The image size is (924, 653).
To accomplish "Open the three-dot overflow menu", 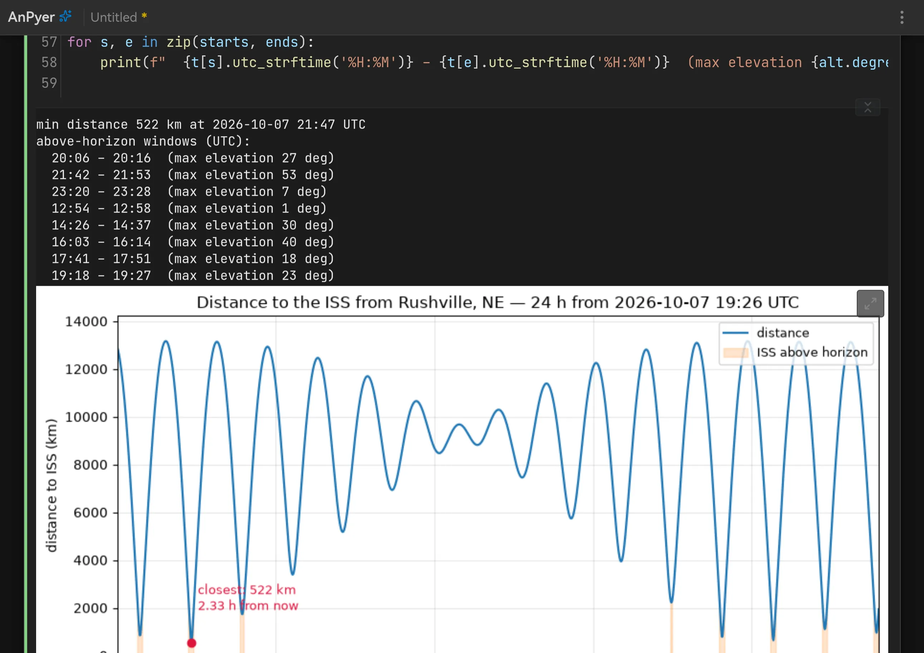I will [x=902, y=17].
